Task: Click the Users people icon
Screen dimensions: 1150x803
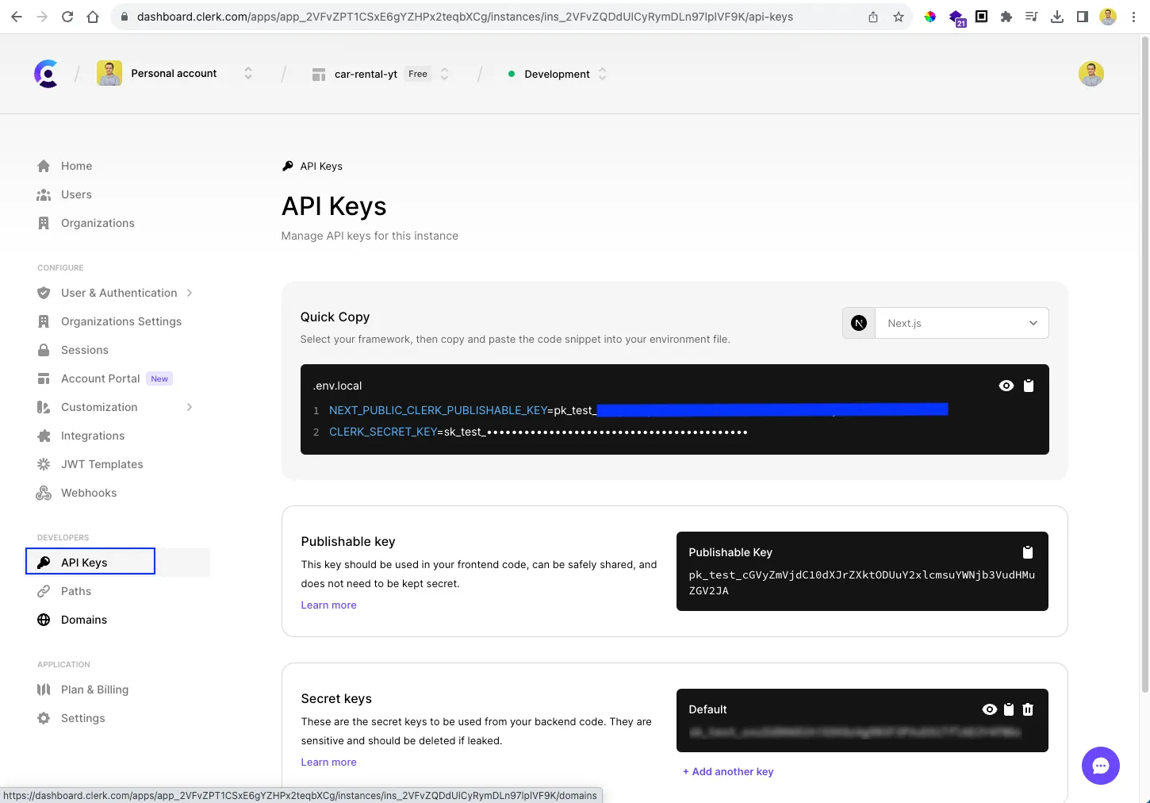Action: (44, 194)
